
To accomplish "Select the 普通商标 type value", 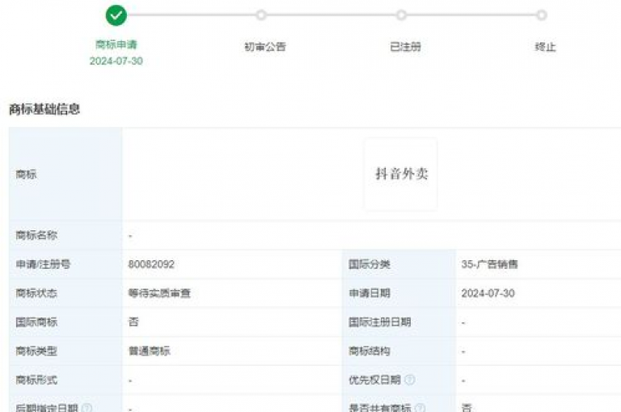I will pyautogui.click(x=150, y=351).
